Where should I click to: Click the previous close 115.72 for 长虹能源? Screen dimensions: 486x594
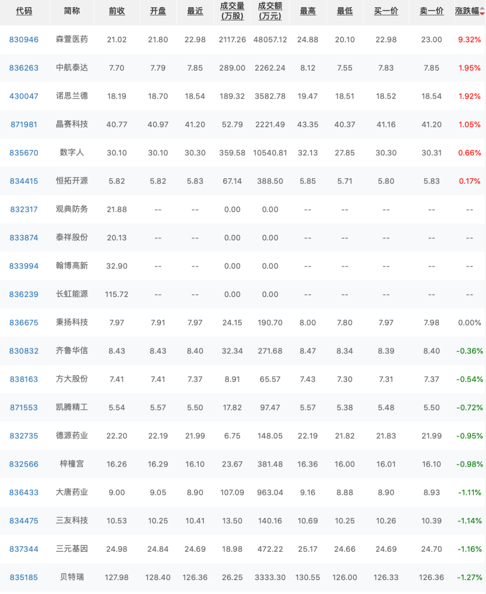[x=117, y=295]
